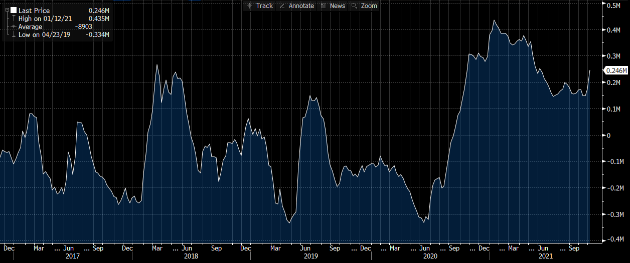630x263 pixels.
Task: Click the Average marker icon in legend
Action: click(14, 26)
